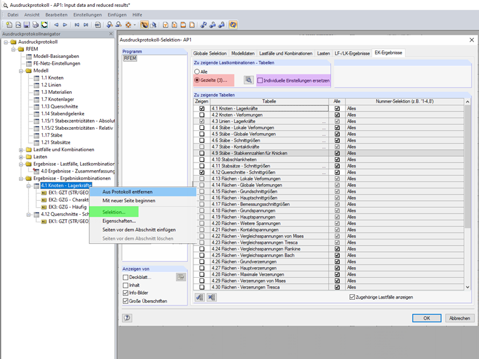Choose Selektion... from the context menu
The image size is (479, 359).
(x=113, y=212)
